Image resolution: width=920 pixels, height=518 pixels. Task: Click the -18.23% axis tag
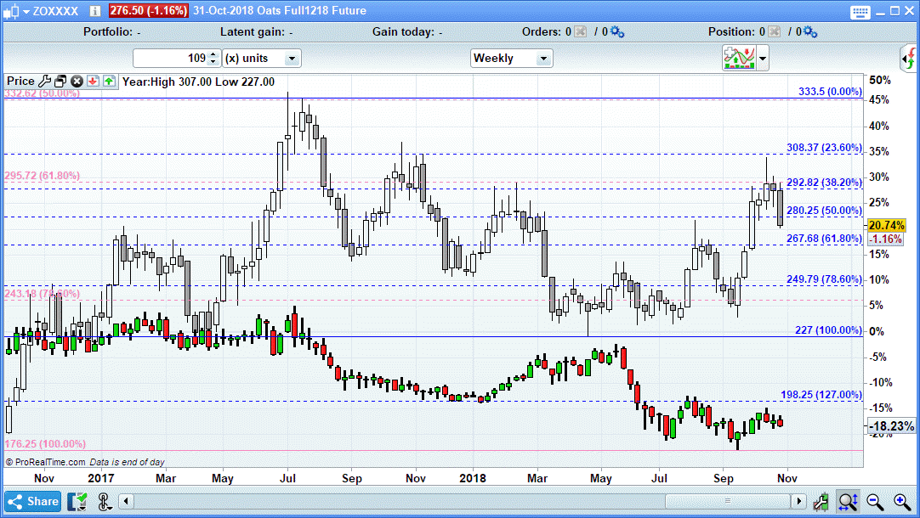(890, 426)
